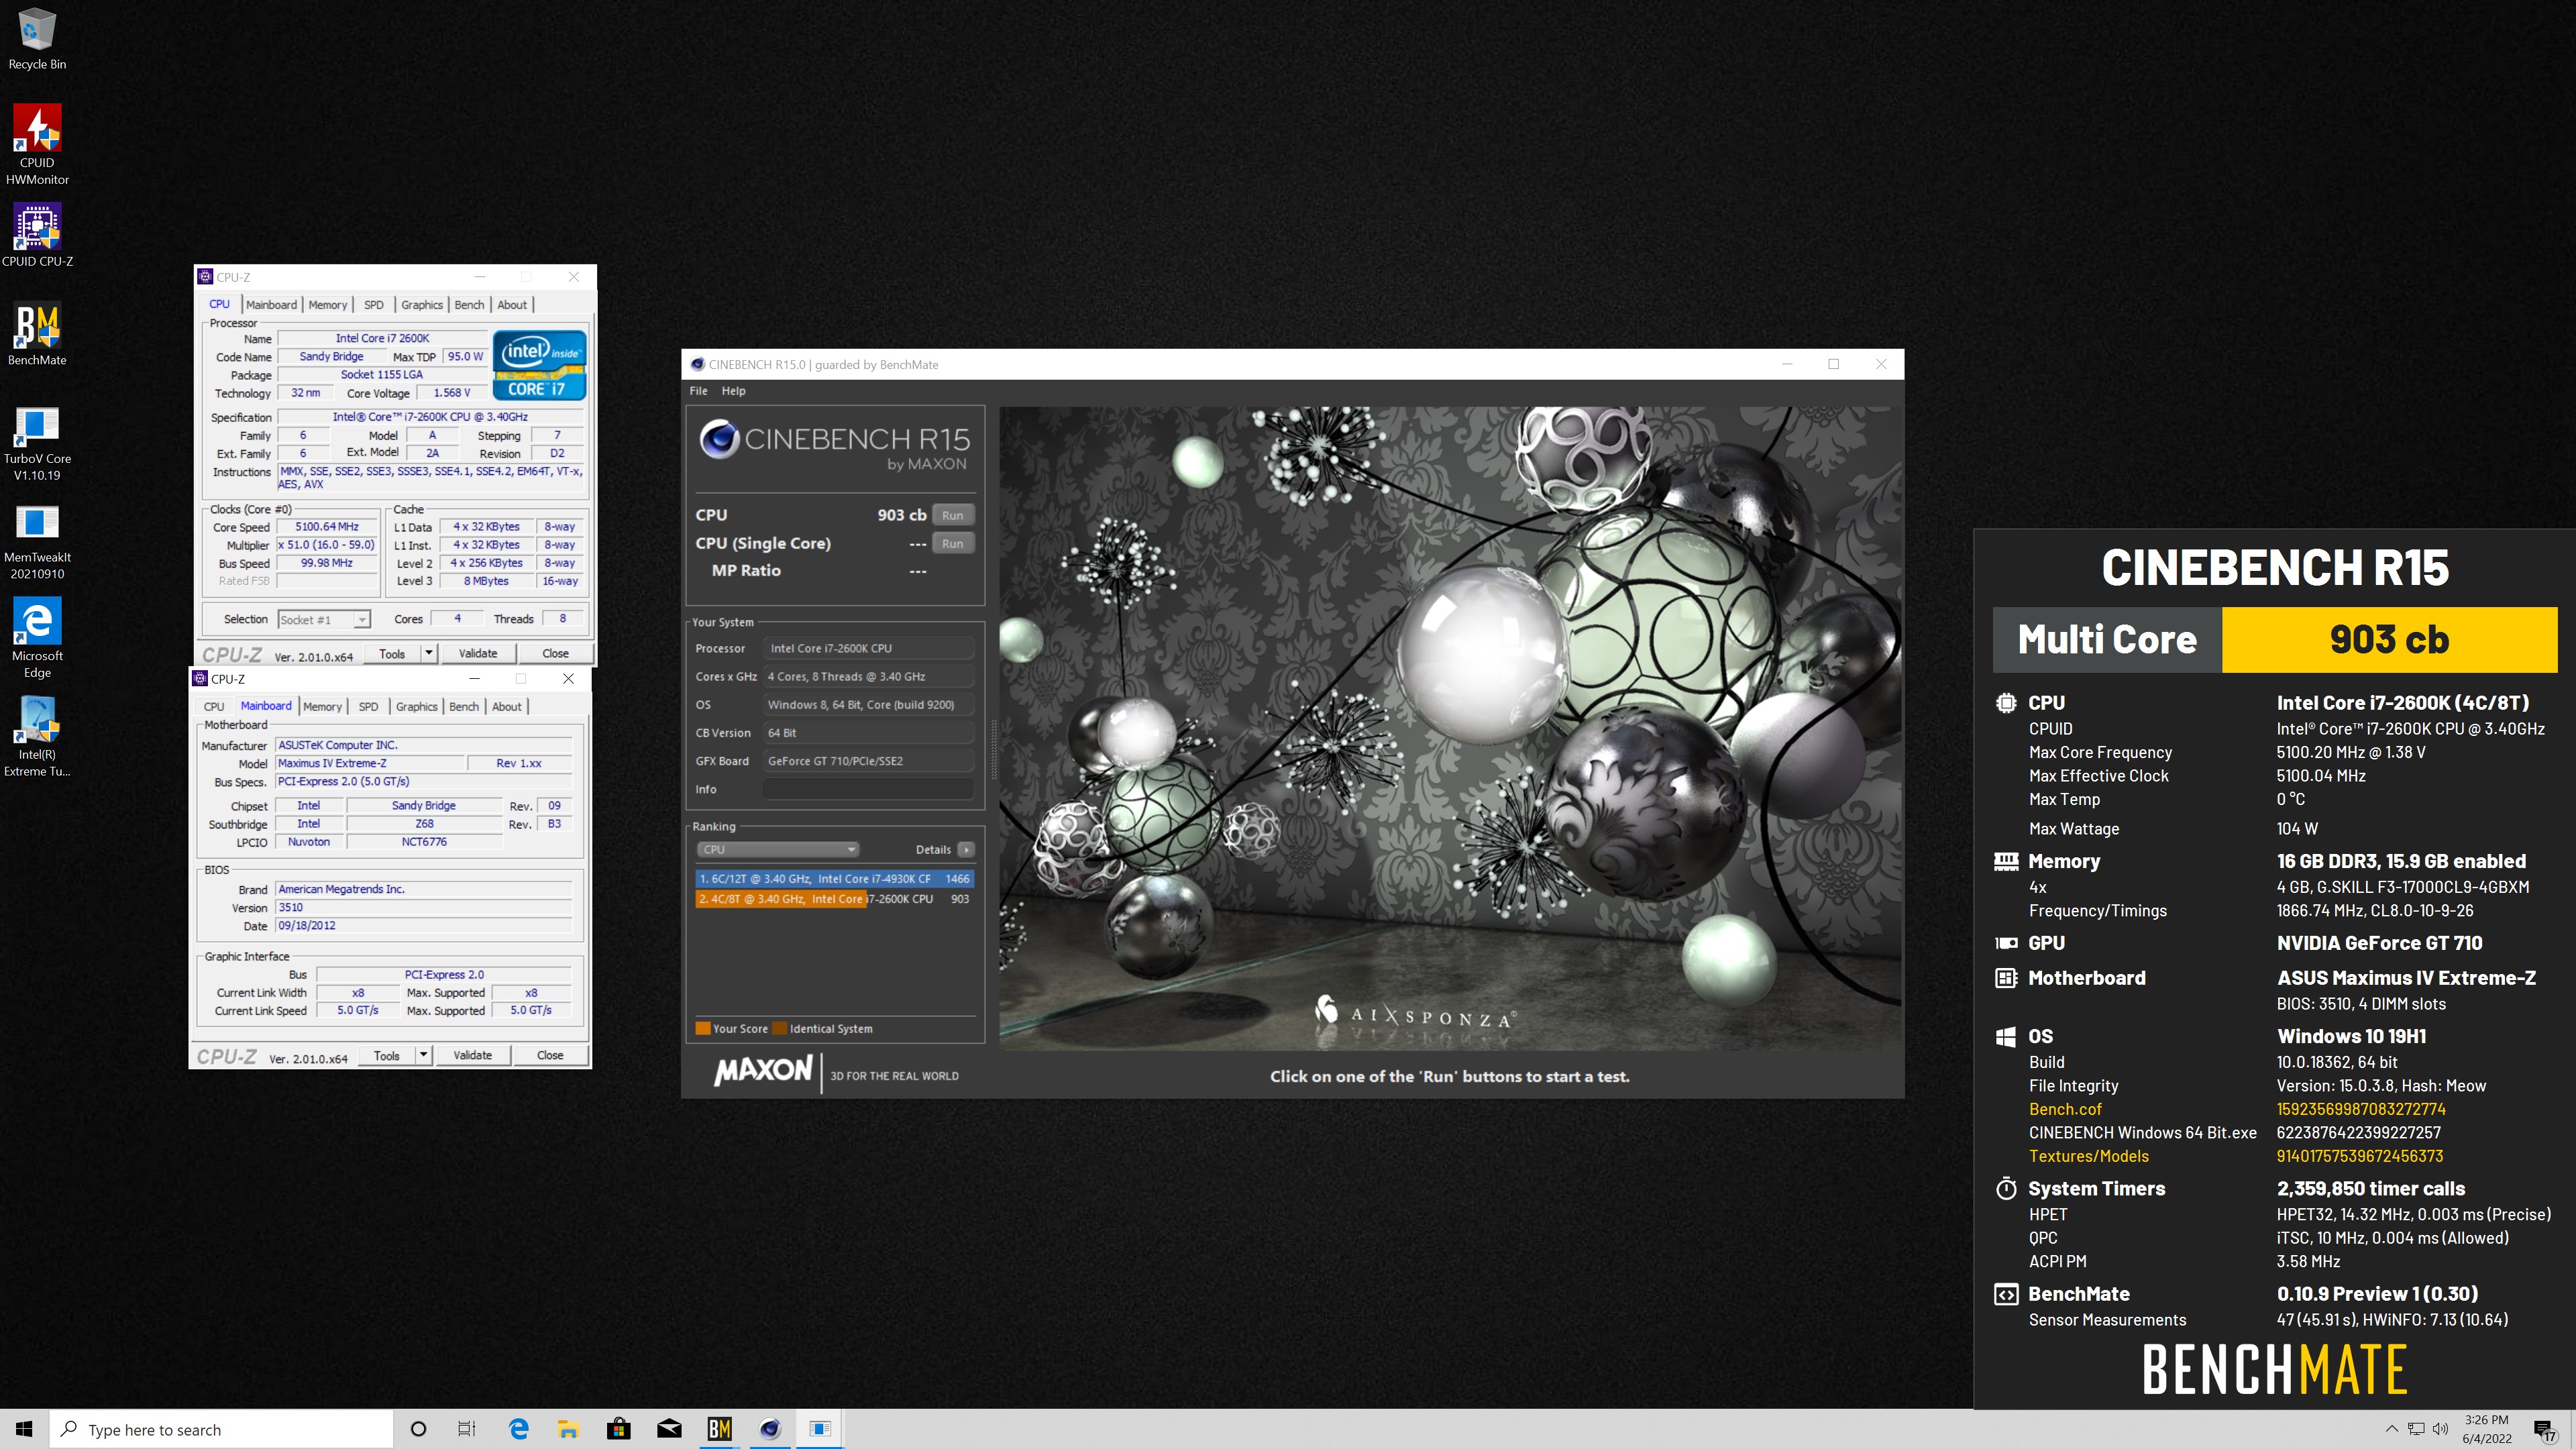Switch to the CPU-Z taskbar item
The image size is (2576, 1449).
point(820,1429)
